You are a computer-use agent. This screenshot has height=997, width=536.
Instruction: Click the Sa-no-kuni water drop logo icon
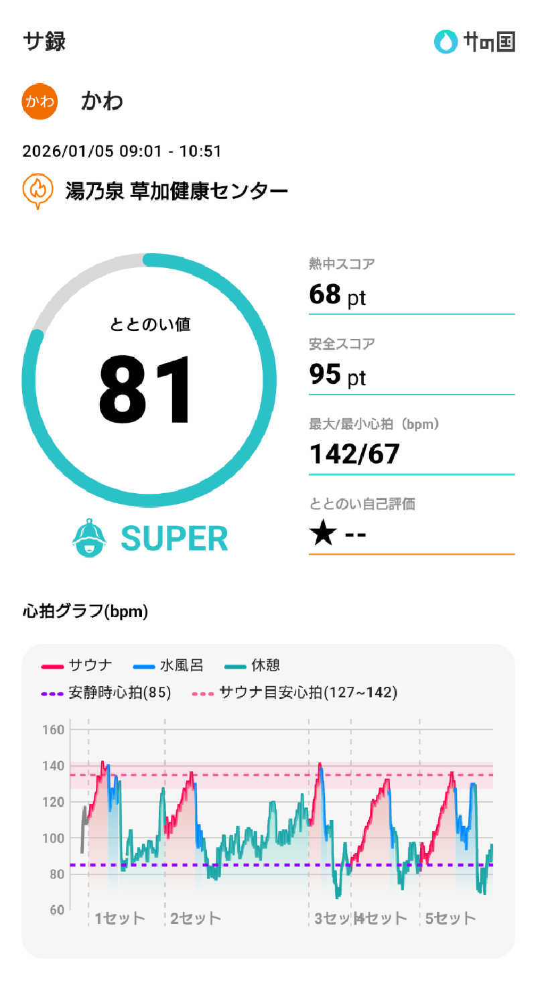click(x=445, y=42)
